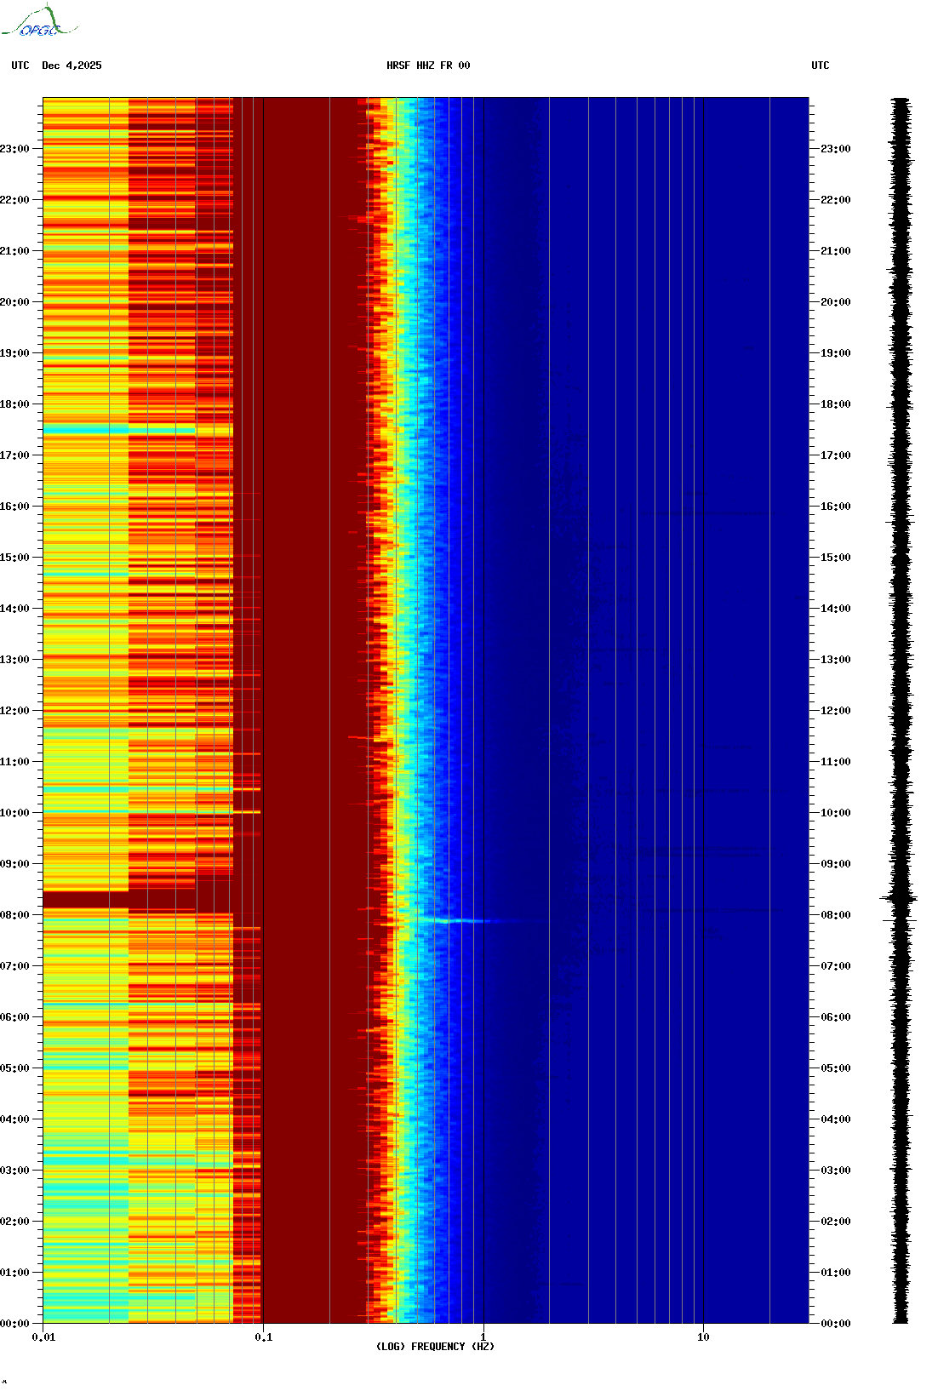Screen dimensions: 938x1391
Task: Click the 0.1 frequency axis label
Action: (264, 1337)
